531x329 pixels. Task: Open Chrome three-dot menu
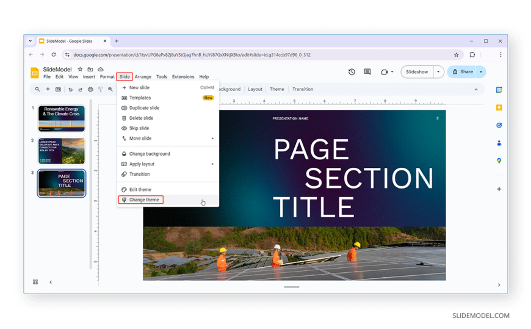point(500,54)
